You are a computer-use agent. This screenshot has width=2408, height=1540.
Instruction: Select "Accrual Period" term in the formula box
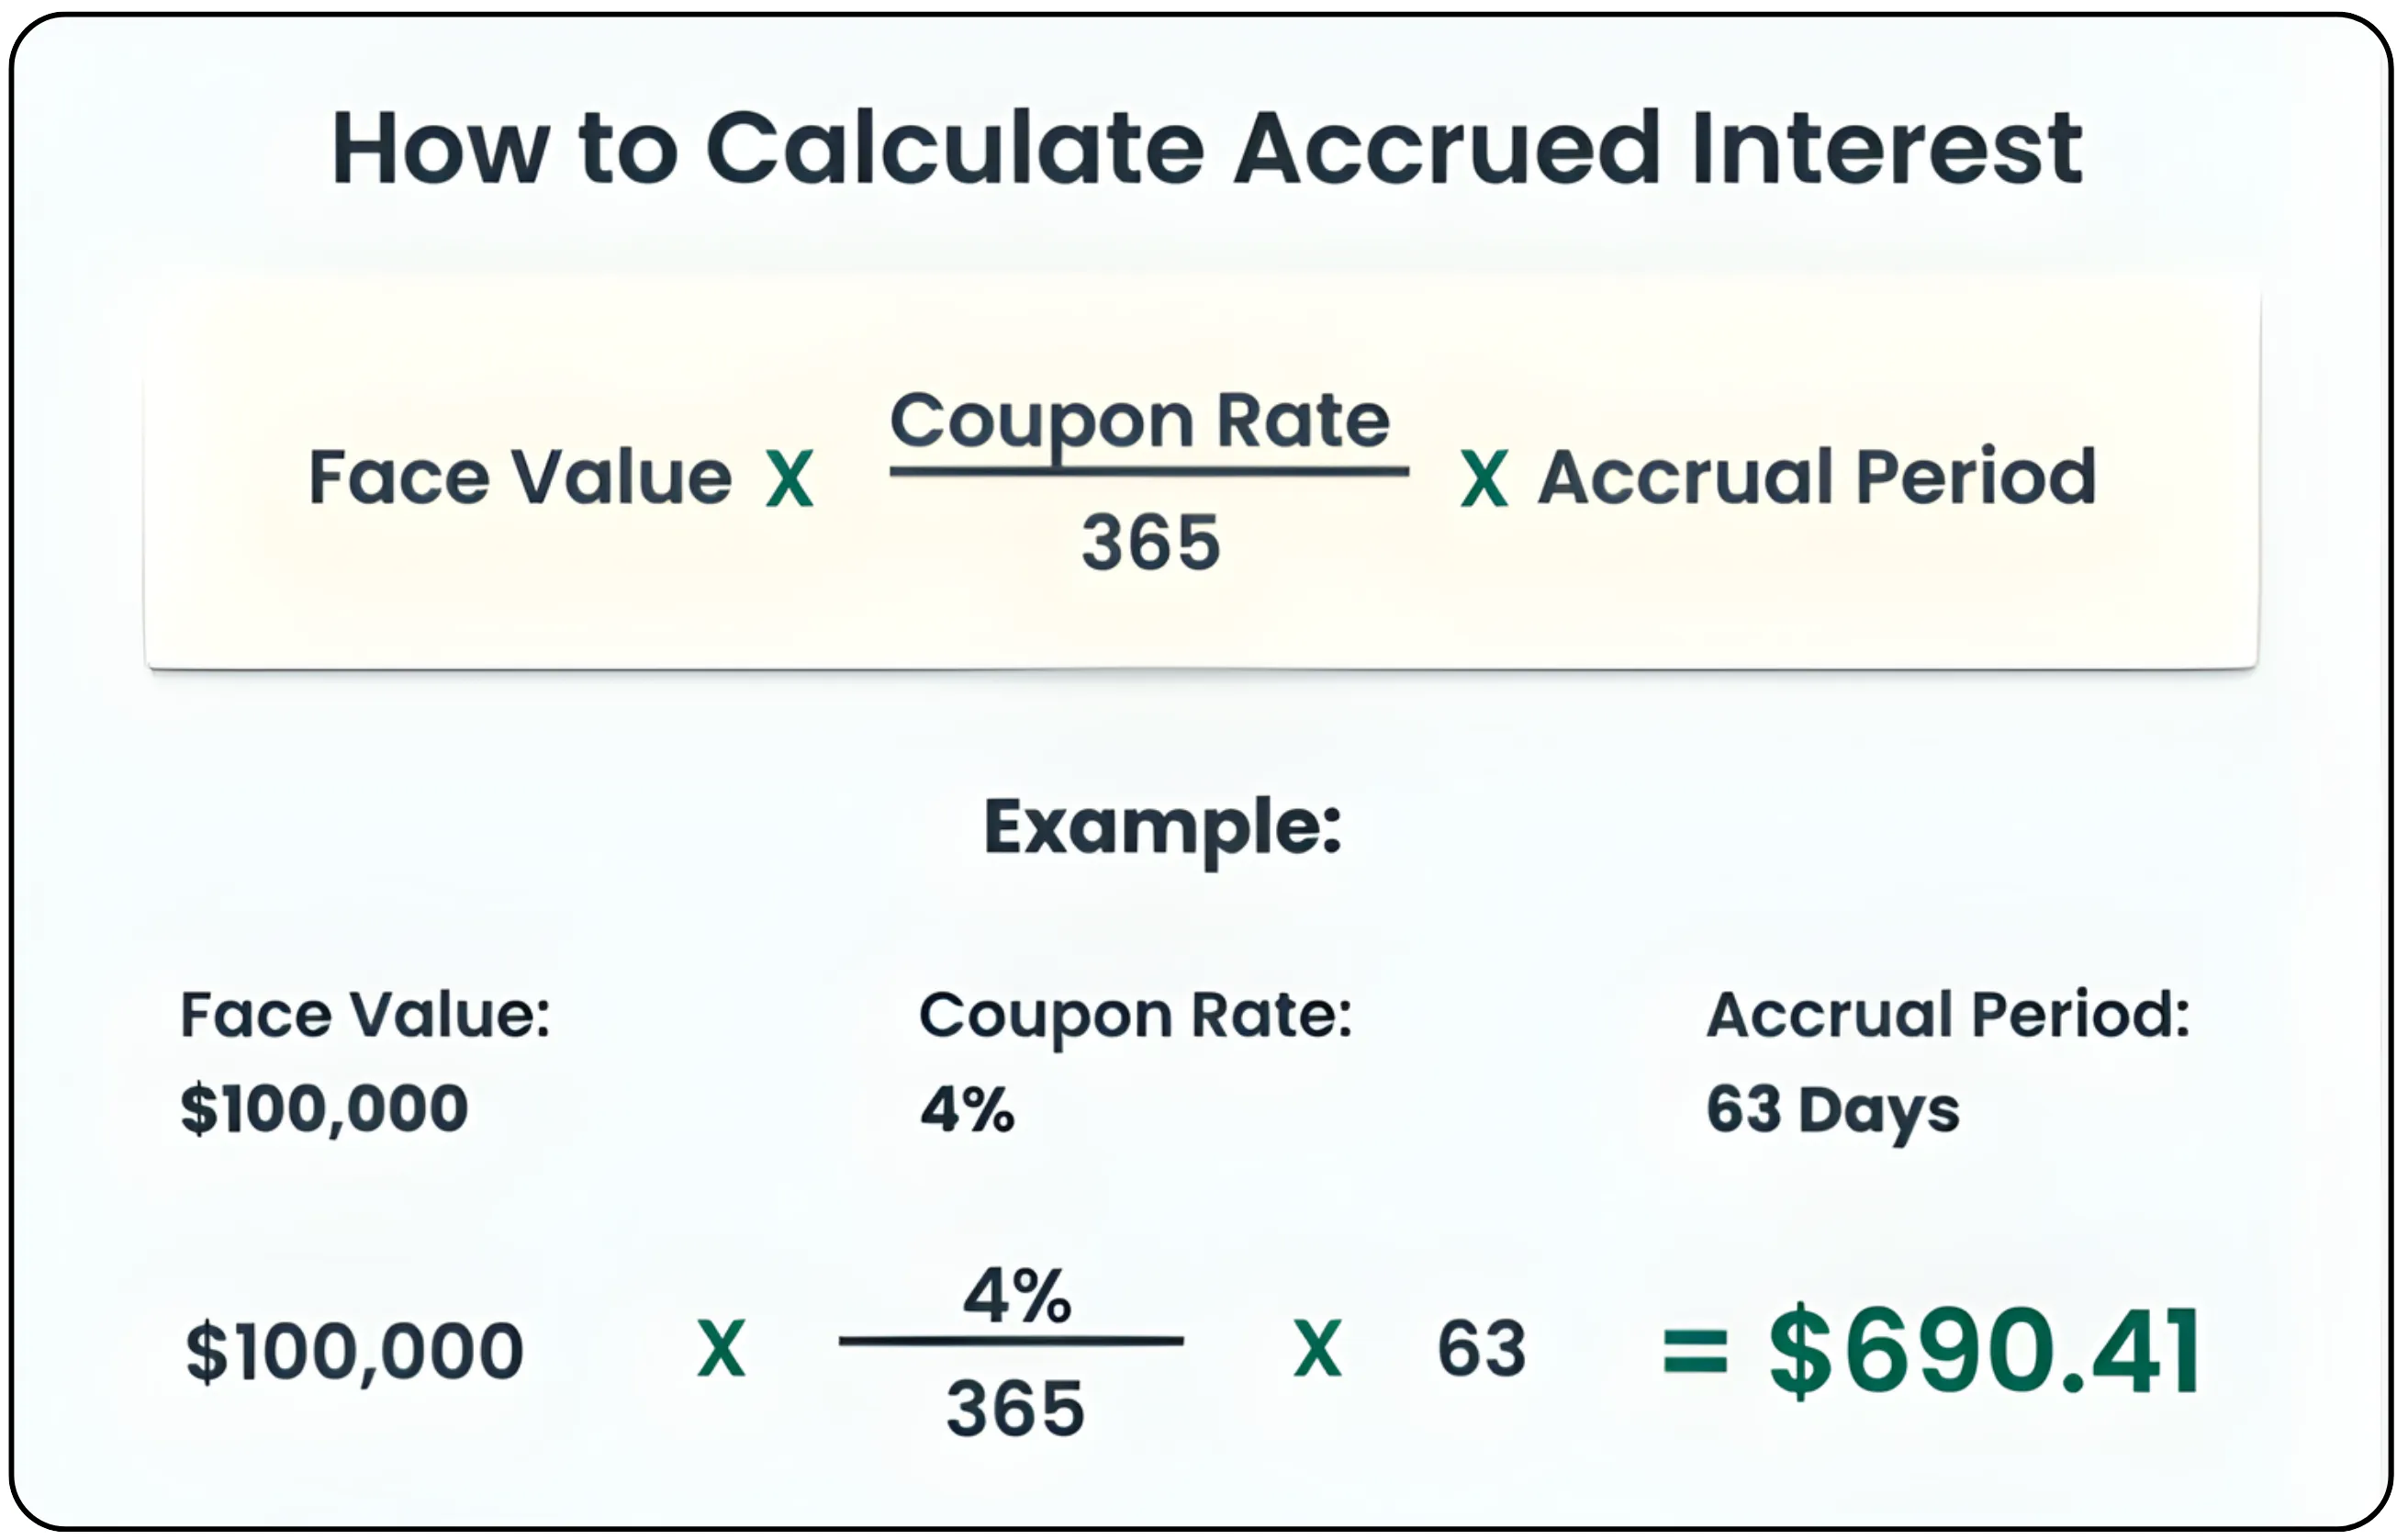[1816, 477]
